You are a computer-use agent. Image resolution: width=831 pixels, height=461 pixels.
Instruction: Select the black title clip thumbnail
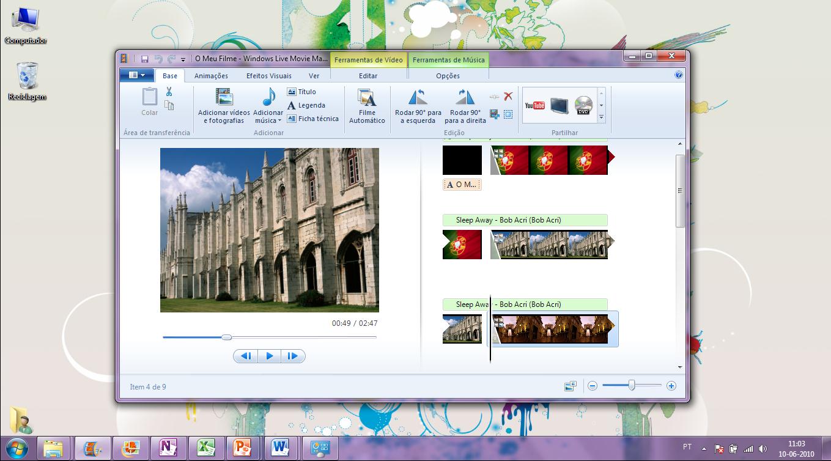[x=462, y=160]
